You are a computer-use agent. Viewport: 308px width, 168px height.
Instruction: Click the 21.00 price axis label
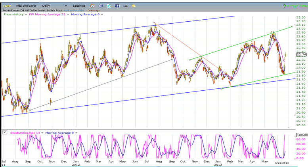point(301,108)
